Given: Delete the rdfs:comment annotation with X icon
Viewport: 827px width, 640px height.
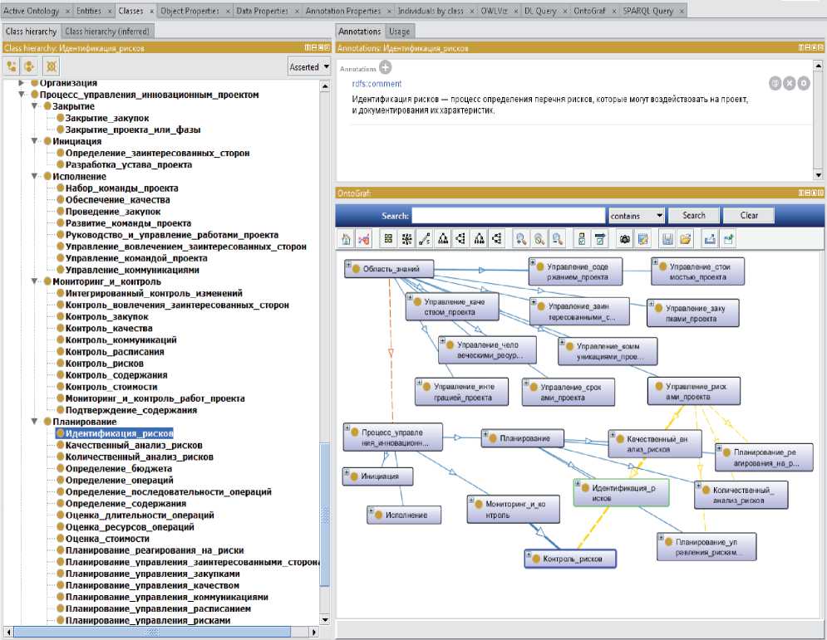Looking at the screenshot, I should [789, 83].
